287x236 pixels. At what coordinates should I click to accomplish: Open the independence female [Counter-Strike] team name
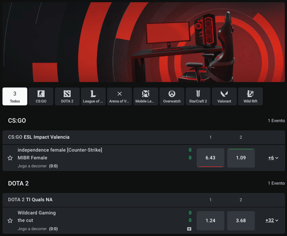[x=60, y=150]
